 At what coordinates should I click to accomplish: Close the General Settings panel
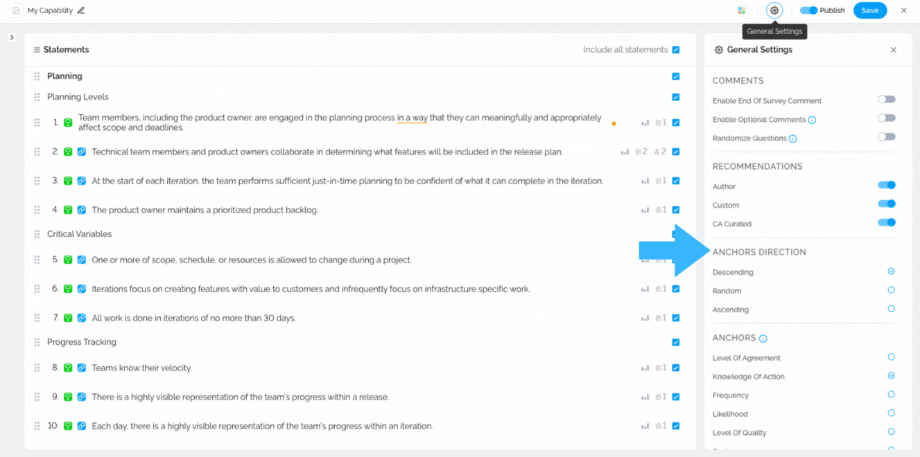893,50
